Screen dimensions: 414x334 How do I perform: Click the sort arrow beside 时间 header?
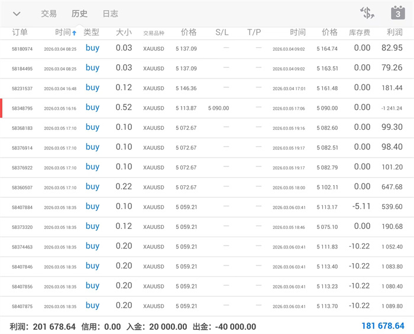pyautogui.click(x=74, y=33)
